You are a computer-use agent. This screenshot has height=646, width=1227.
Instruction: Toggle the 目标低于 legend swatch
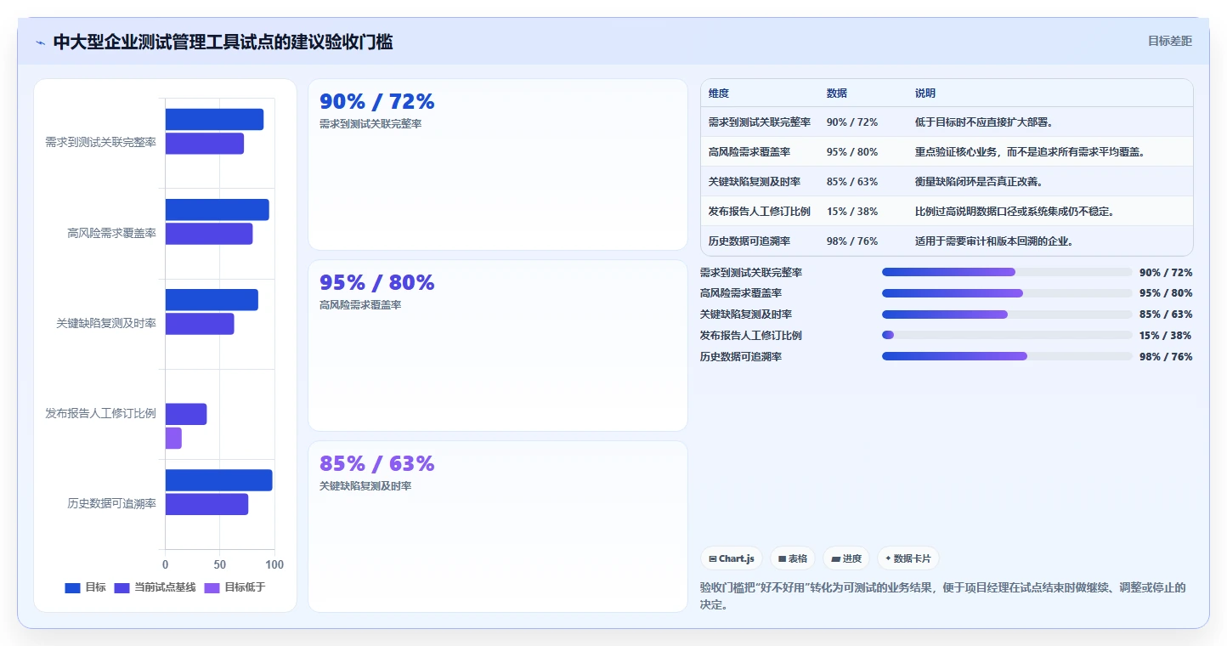212,587
